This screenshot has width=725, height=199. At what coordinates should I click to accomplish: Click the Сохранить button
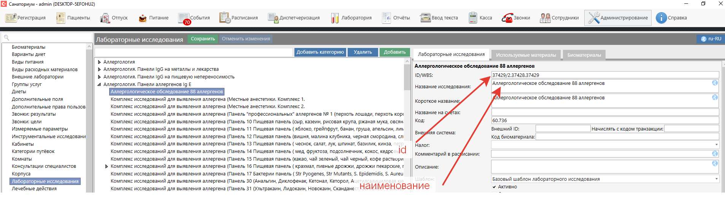(x=203, y=39)
